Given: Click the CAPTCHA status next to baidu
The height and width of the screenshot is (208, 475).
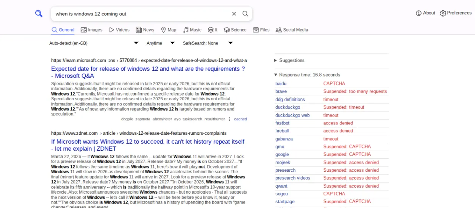Looking at the screenshot, I should pos(334,84).
